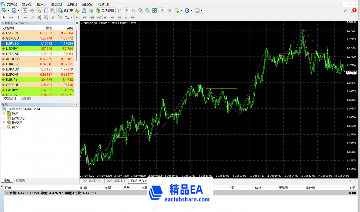Switch chart to candlestick display
The width and height of the screenshot is (360, 212).
pyautogui.click(x=126, y=11)
